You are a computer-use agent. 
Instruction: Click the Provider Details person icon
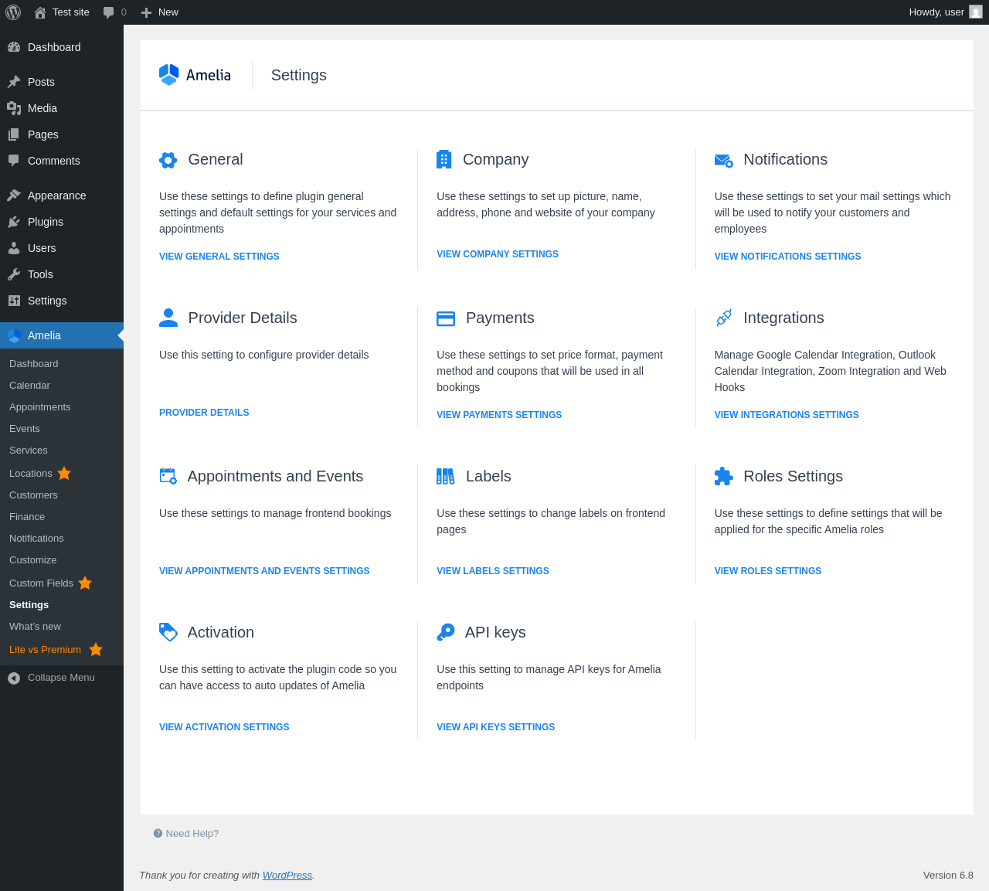168,318
